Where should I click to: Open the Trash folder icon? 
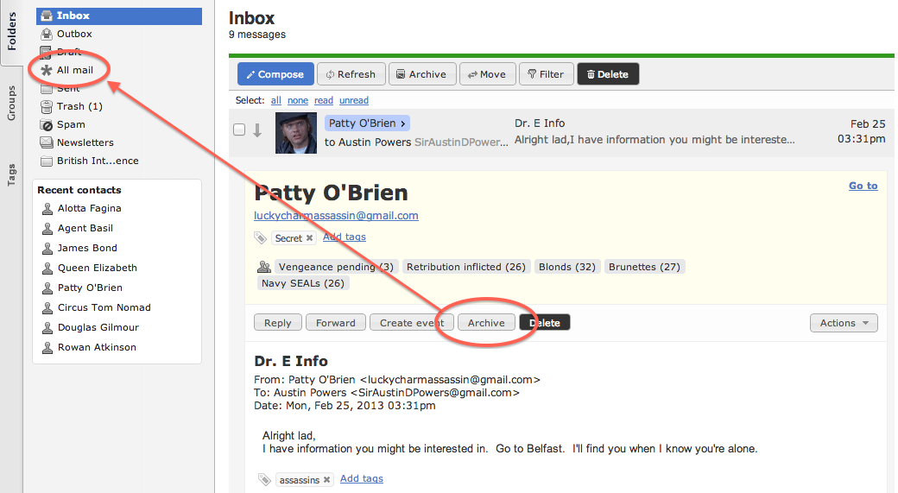[x=47, y=107]
